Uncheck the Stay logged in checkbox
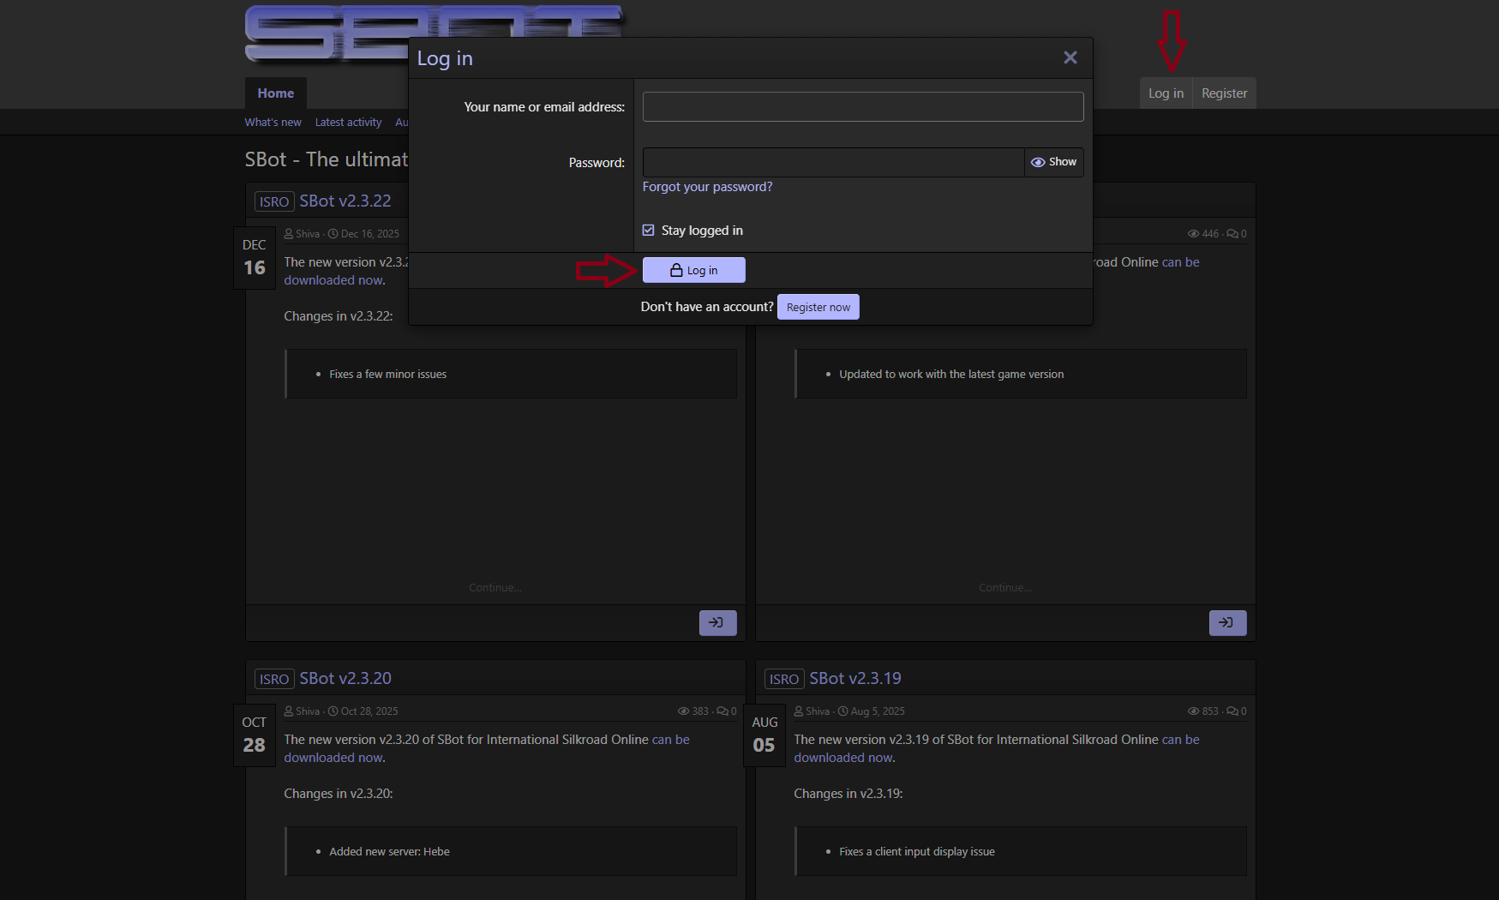The height and width of the screenshot is (900, 1499). [649, 231]
